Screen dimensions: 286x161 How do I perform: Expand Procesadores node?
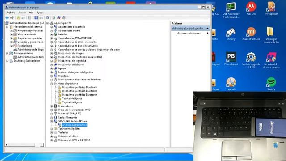[52, 106]
